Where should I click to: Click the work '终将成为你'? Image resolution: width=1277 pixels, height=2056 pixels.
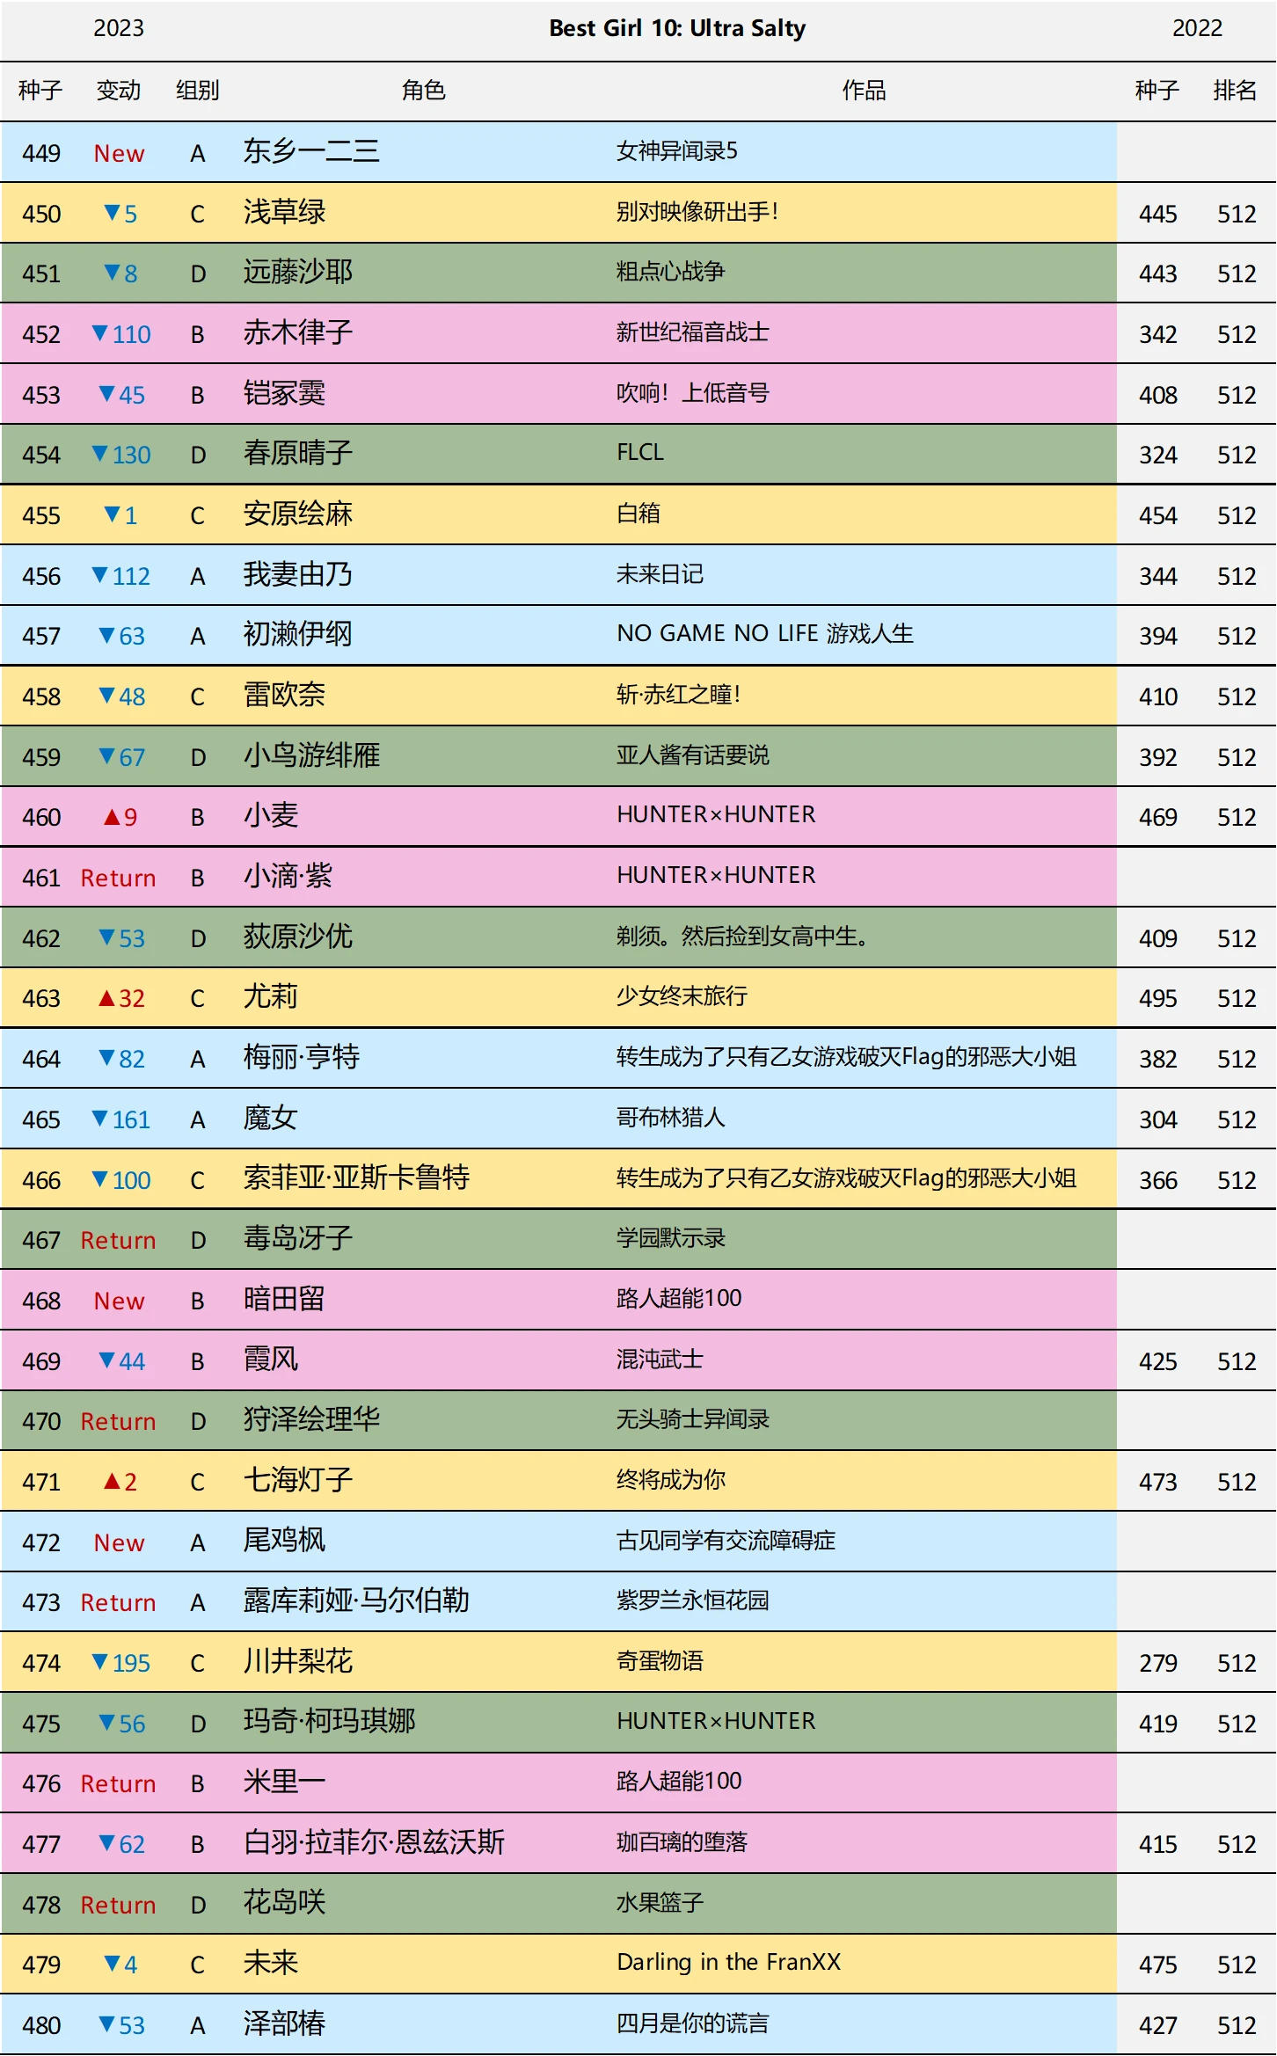point(670,1480)
